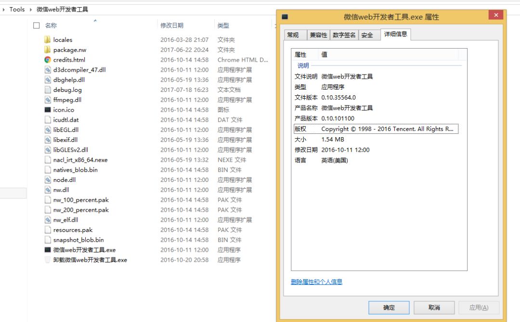This screenshot has height=322, width=520.
Task: Select the 类型 应用程序 property row
Action: 376,87
